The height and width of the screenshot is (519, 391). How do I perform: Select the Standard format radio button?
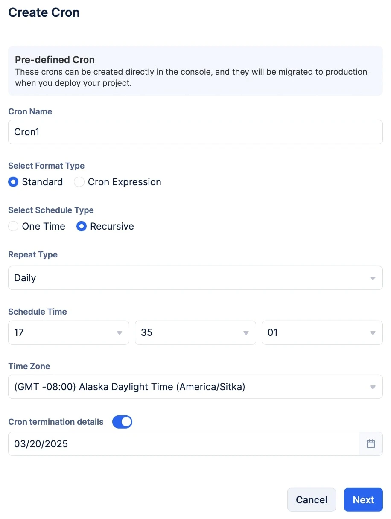click(14, 182)
